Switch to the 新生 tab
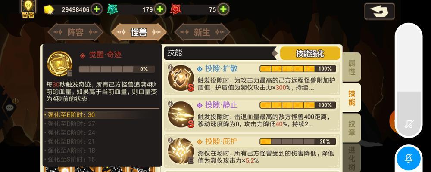 tap(202, 32)
